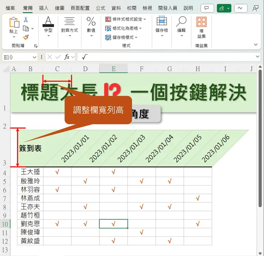Switch to the 公式 Formulas tab
The height and width of the screenshot is (256, 264).
point(101,8)
